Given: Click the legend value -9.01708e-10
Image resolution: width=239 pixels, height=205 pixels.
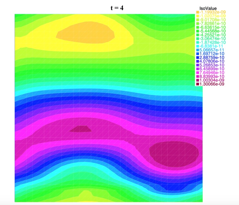Looking at the screenshot, I should (x=212, y=20).
